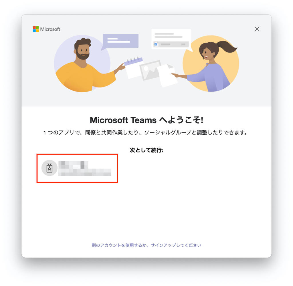Click the 同僚と共同作業 description sentence

pyautogui.click(x=146, y=133)
